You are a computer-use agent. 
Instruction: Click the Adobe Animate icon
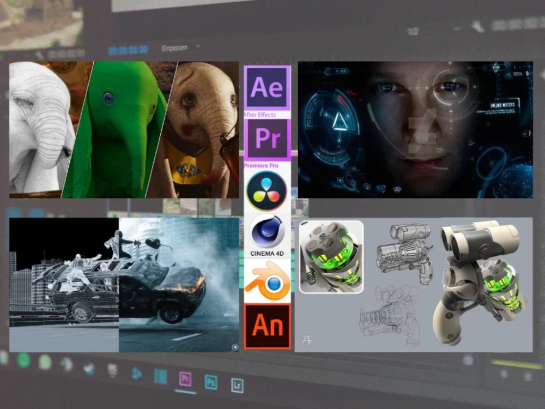(267, 323)
